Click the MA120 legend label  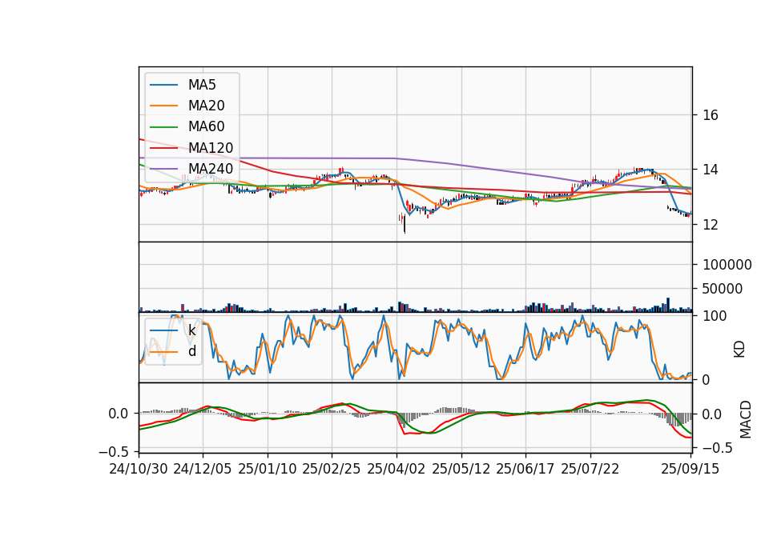(x=211, y=147)
